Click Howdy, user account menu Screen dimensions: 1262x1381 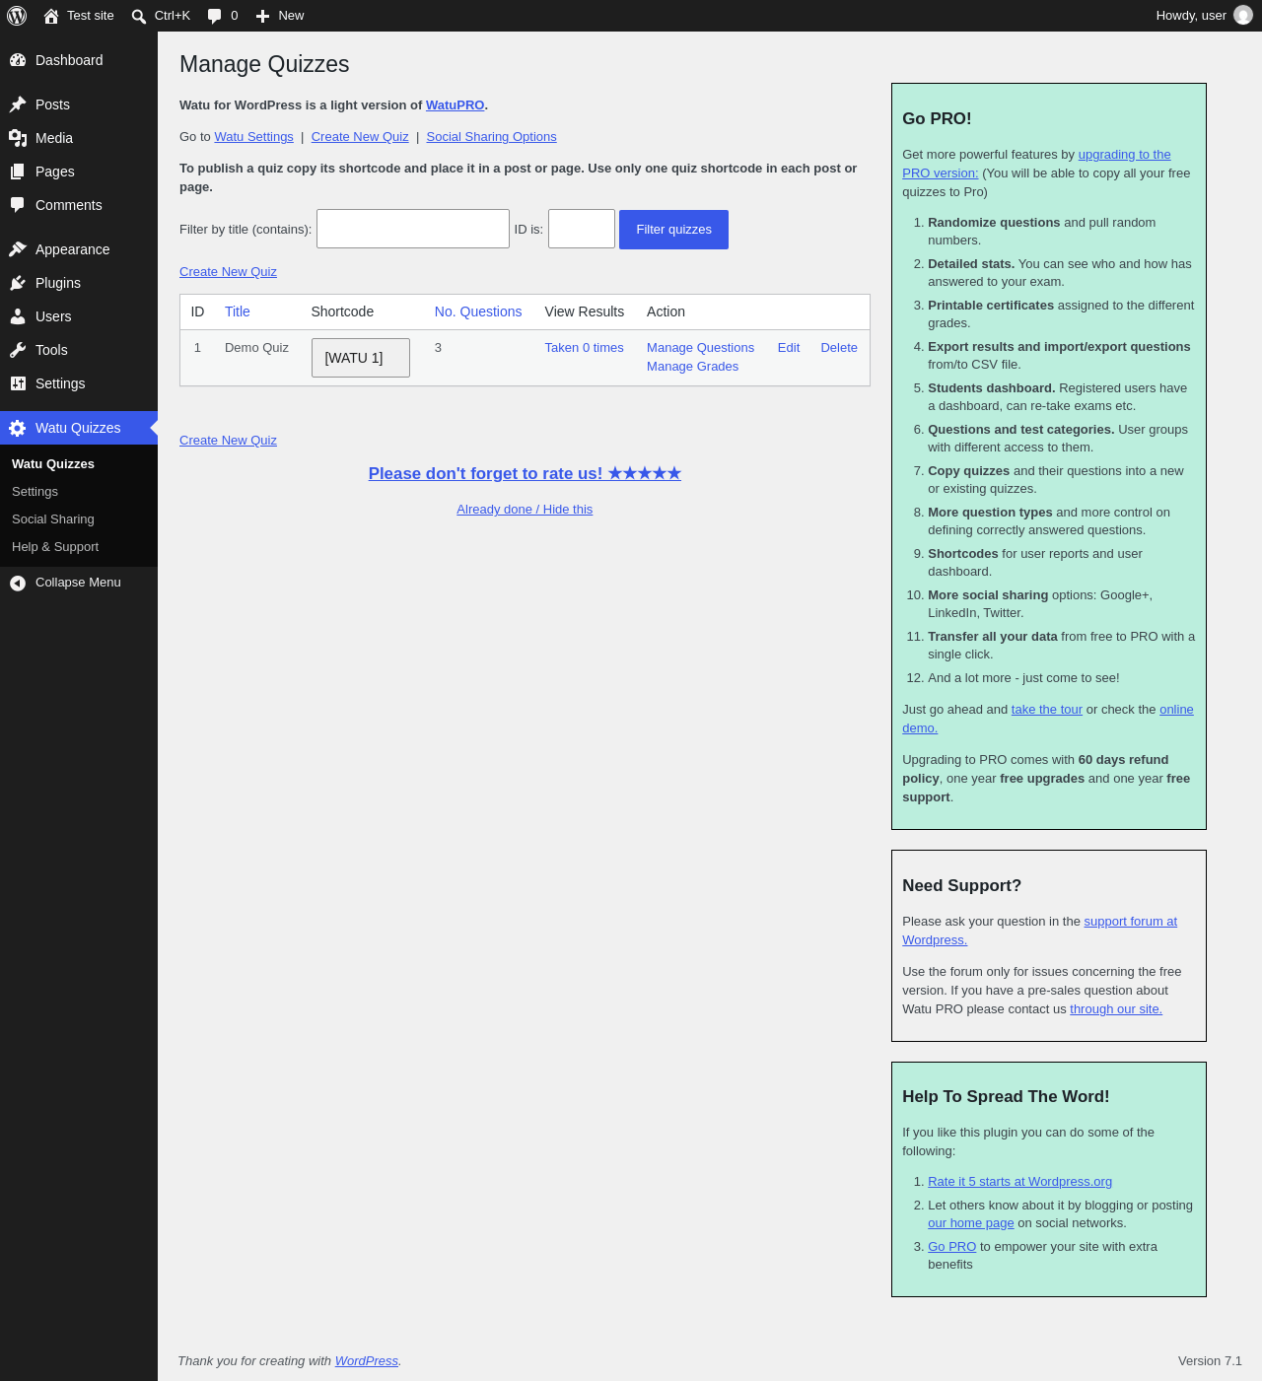click(1204, 16)
